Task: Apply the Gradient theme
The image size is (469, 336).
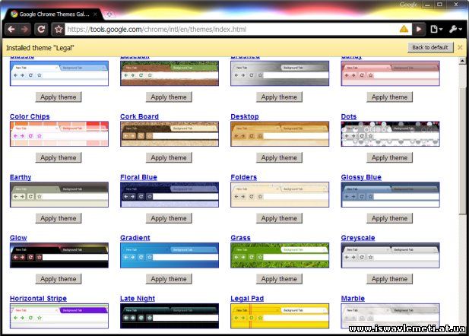Action: [x=169, y=279]
